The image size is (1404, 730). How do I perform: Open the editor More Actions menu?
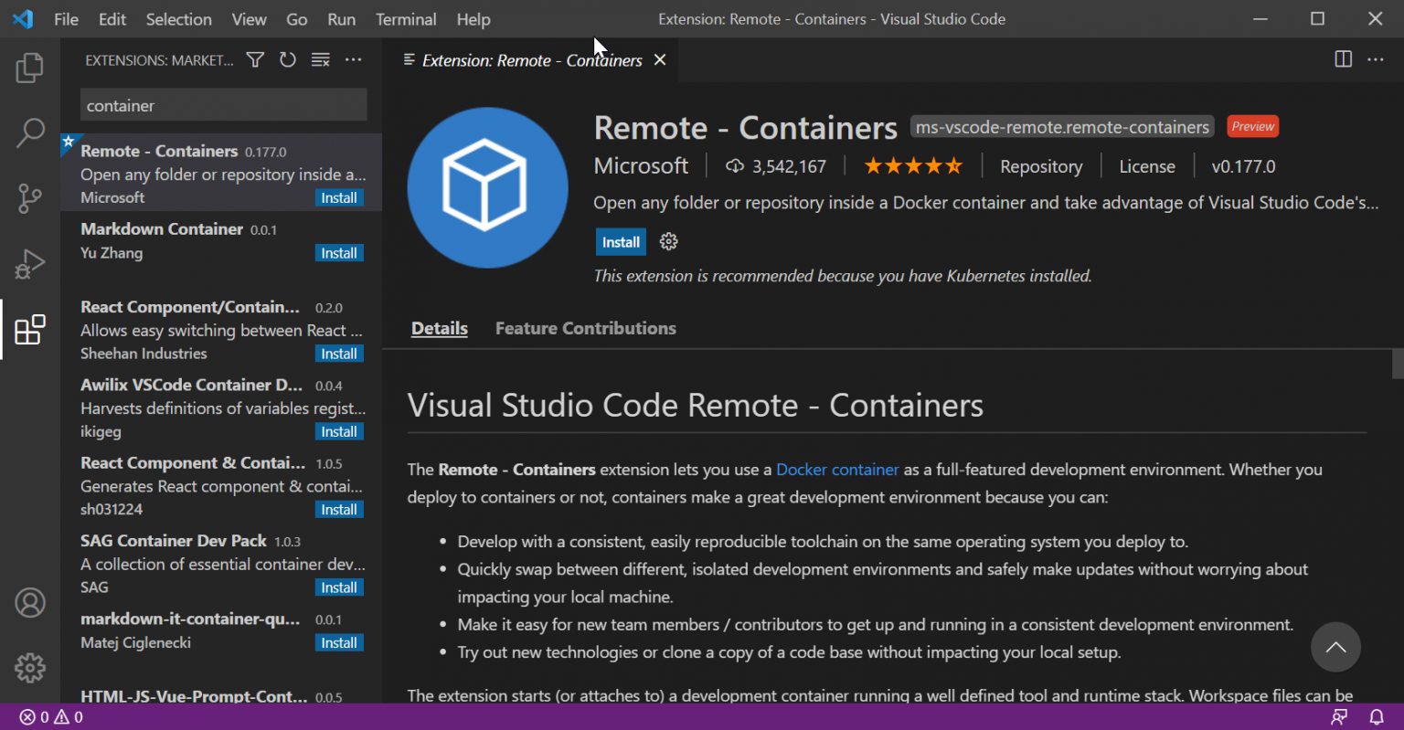coord(1376,58)
